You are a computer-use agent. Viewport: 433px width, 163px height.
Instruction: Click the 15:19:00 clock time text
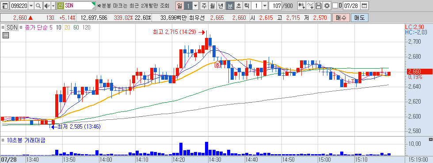(418, 159)
